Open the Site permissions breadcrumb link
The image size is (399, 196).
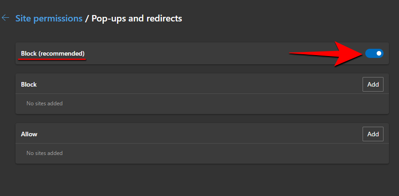pyautogui.click(x=49, y=19)
